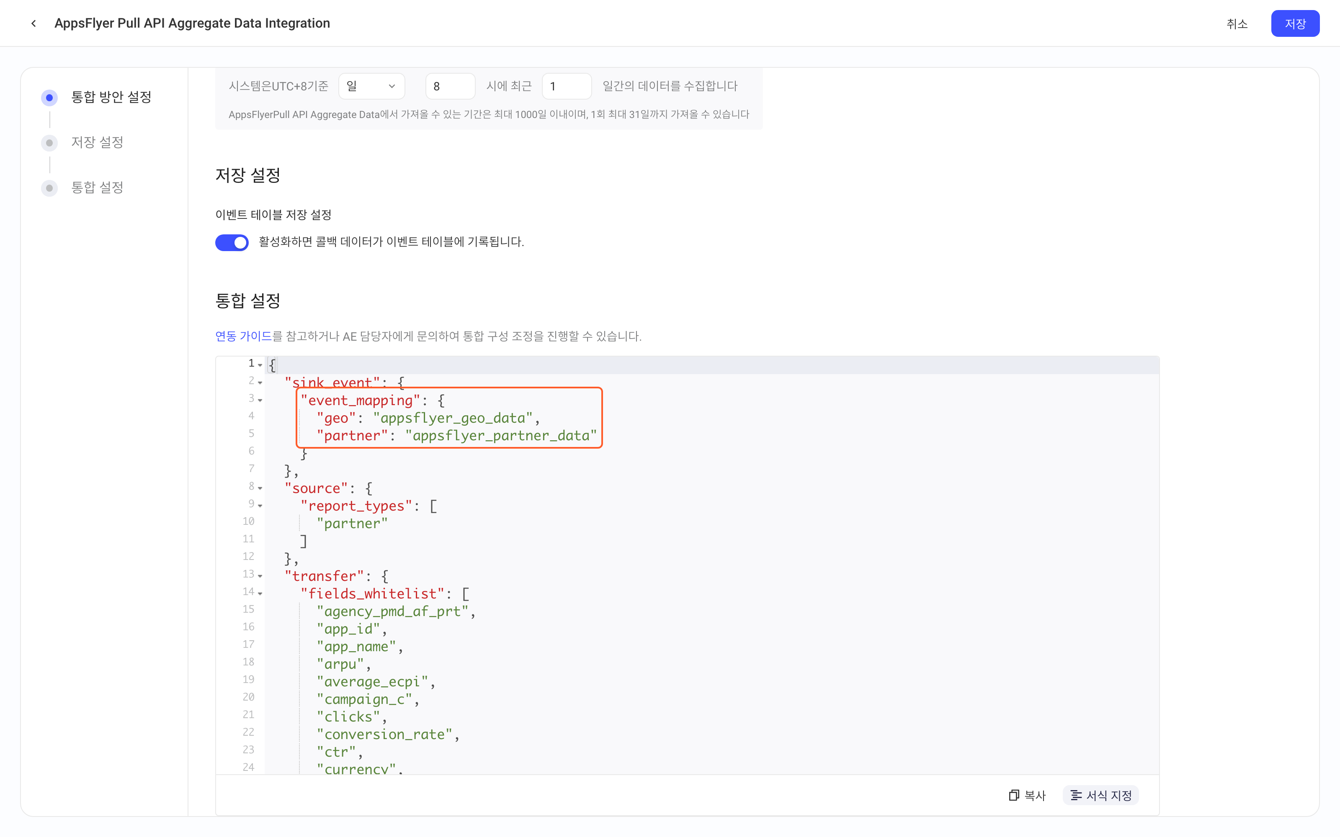Click the "appsflyer_partner_data" value in editor
The image size is (1340, 837).
(x=501, y=436)
